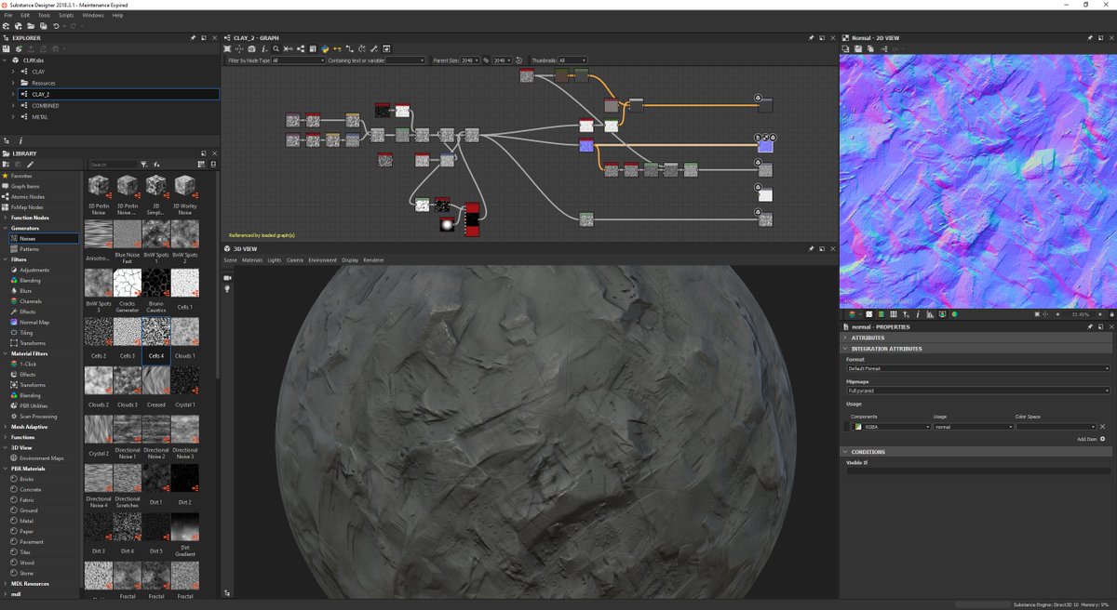Open the Scripts menu

pyautogui.click(x=66, y=15)
